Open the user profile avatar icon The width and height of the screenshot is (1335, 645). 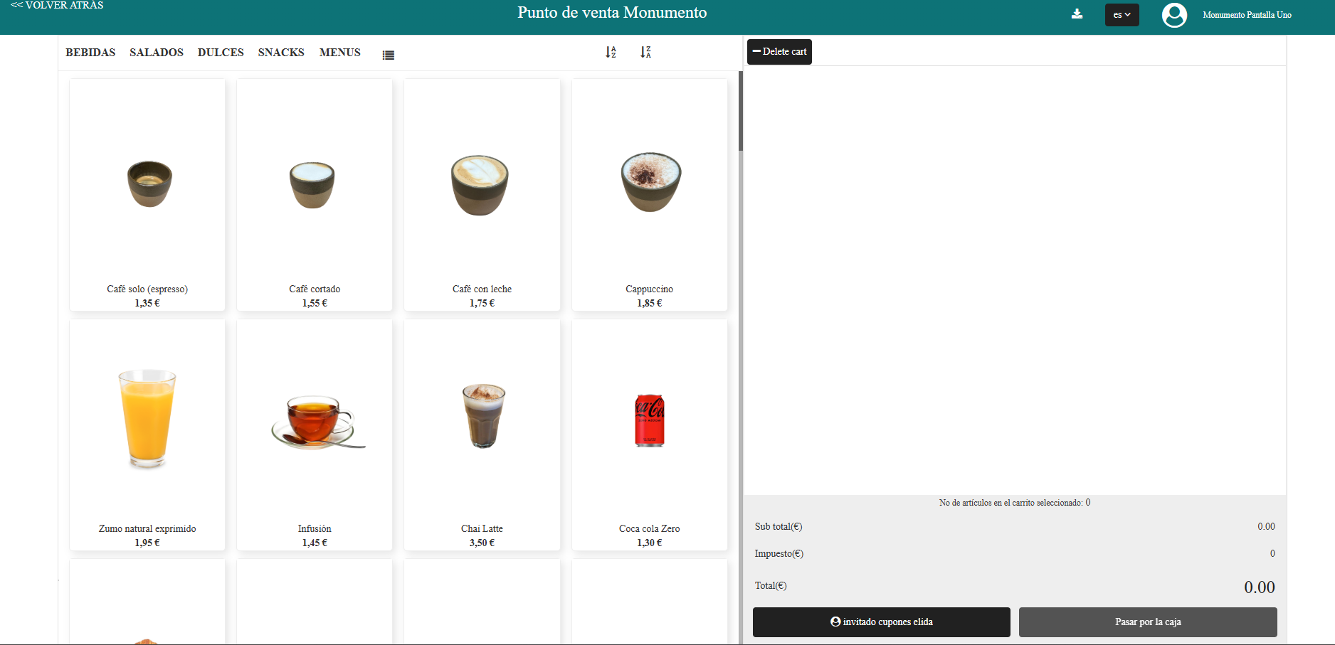pos(1174,15)
